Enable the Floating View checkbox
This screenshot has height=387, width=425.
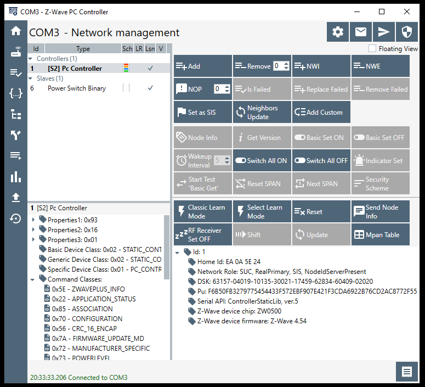click(x=373, y=49)
